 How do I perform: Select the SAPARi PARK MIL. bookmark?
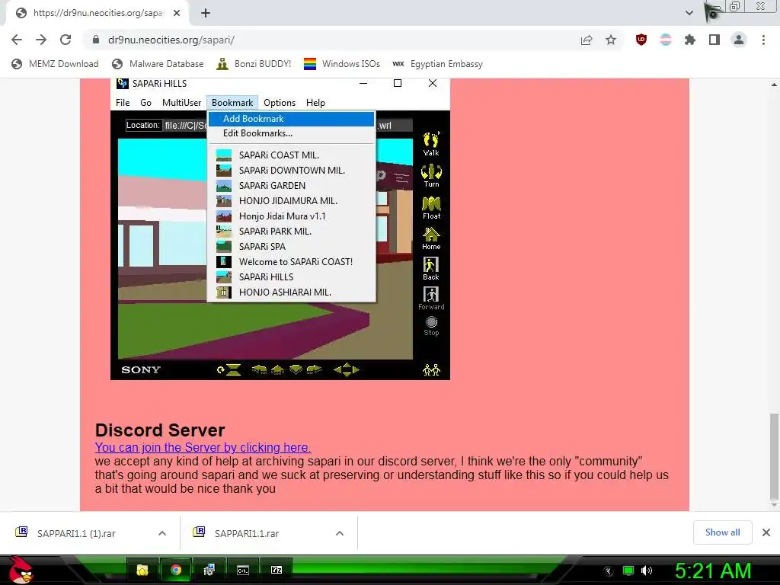click(291, 232)
